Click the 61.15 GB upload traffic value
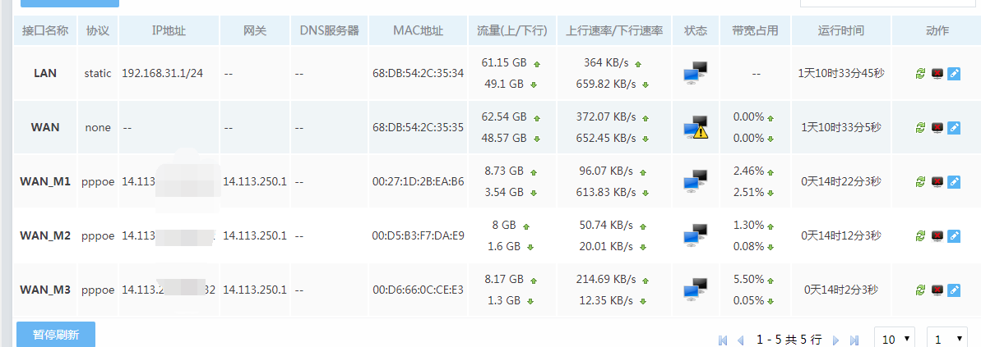The image size is (981, 347). (x=504, y=63)
